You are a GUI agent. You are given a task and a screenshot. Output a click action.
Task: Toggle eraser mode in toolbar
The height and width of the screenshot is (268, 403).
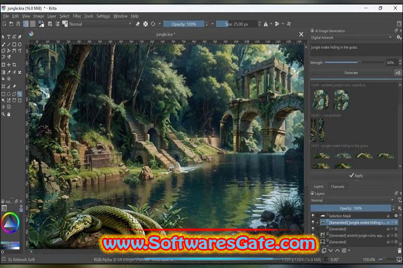[138, 24]
